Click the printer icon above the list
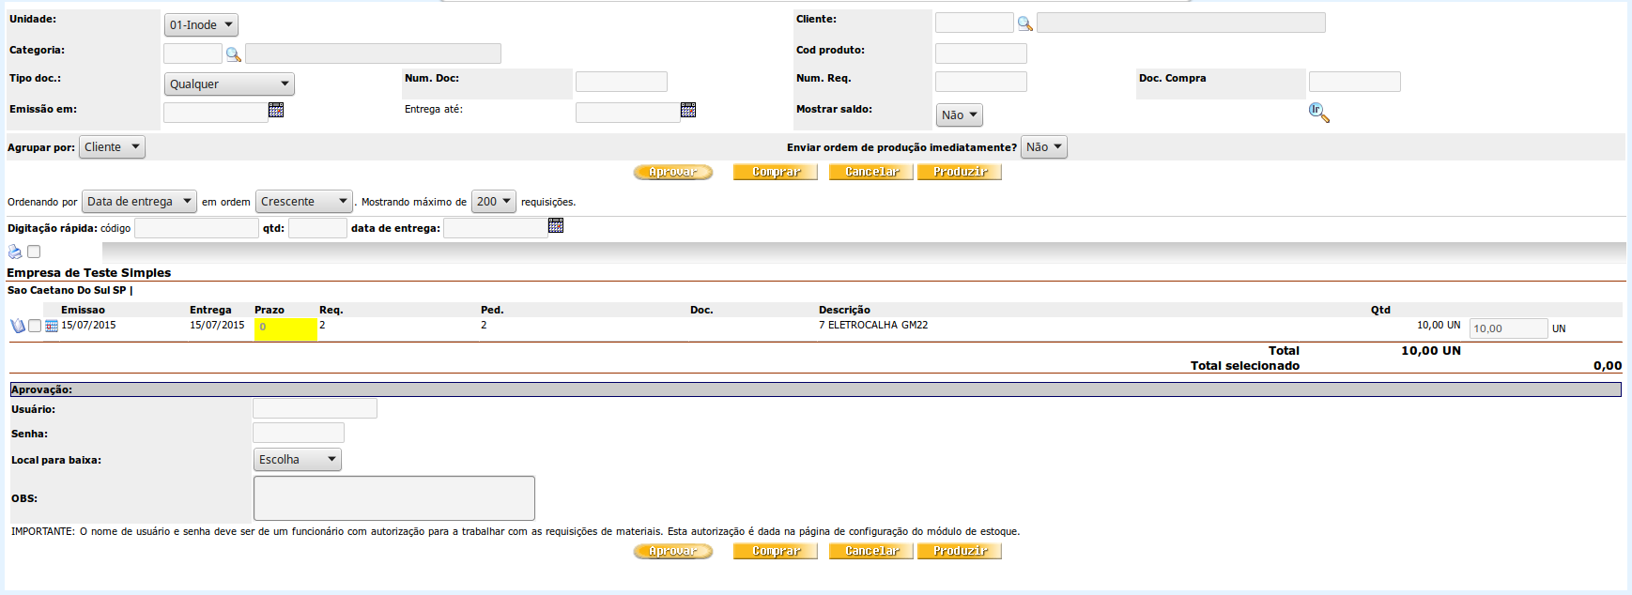The width and height of the screenshot is (1632, 595). 15,252
